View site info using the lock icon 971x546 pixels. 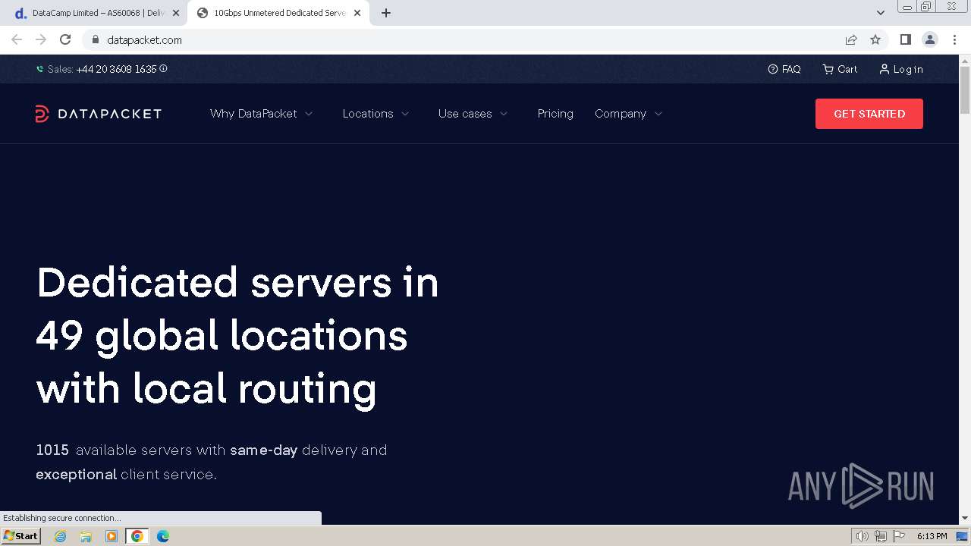[x=96, y=39]
